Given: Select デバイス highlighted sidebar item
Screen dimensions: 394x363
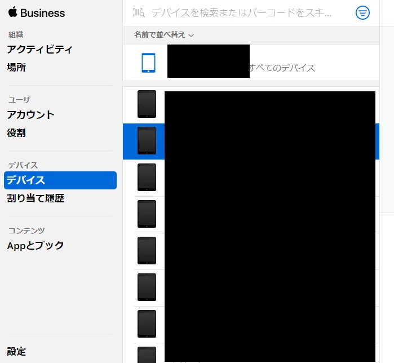Looking at the screenshot, I should (60, 180).
